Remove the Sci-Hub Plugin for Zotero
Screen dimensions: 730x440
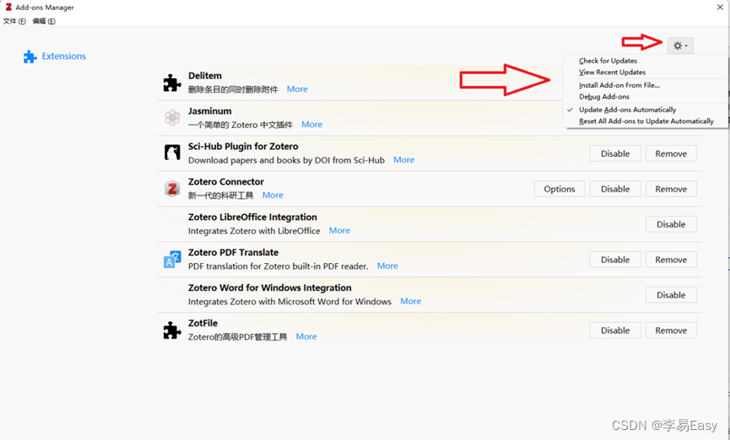point(671,153)
